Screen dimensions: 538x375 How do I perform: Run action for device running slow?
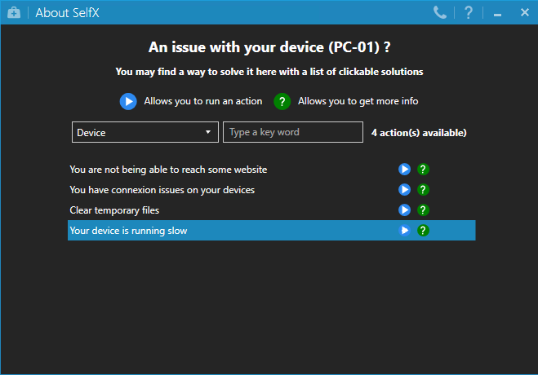404,231
